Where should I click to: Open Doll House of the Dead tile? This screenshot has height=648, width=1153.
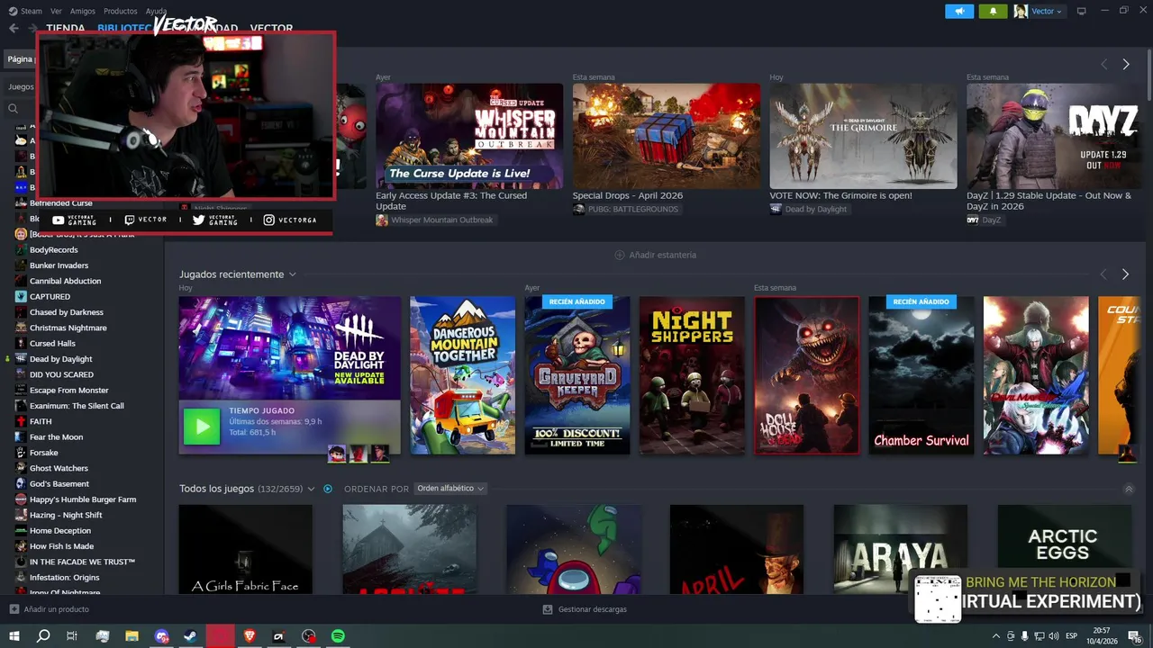807,375
